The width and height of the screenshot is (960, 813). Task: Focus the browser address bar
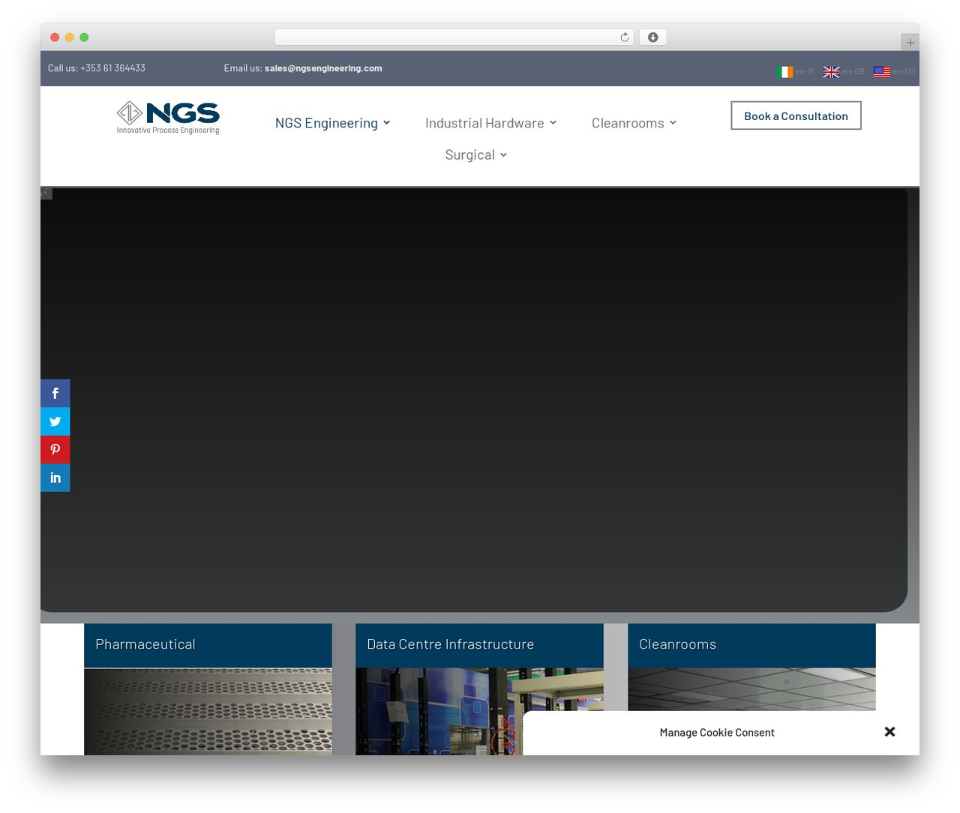coord(454,37)
